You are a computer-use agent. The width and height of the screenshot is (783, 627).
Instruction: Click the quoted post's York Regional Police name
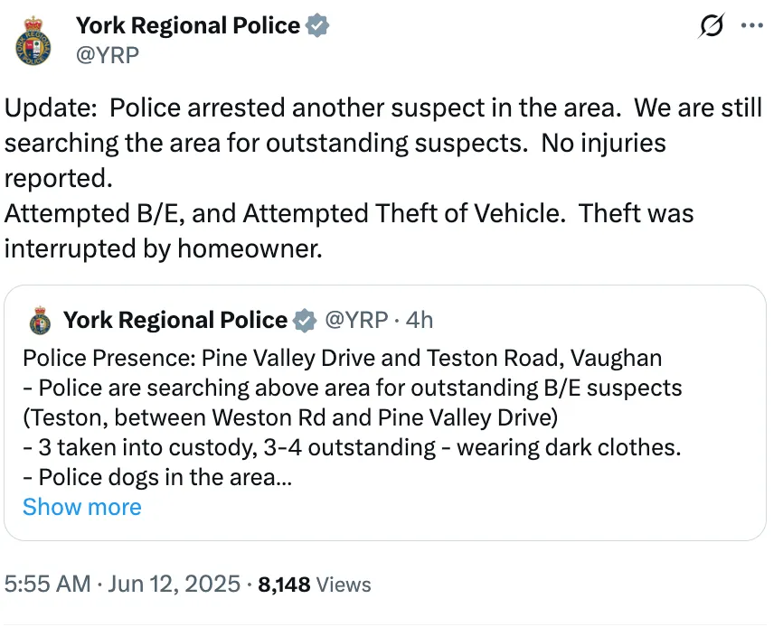175,320
